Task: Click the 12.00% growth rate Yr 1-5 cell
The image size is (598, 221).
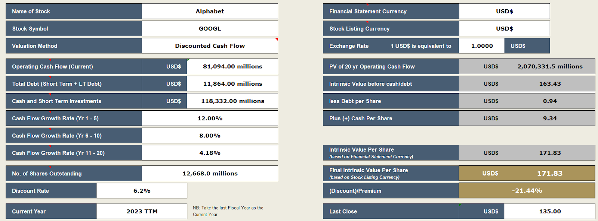Action: (x=210, y=118)
